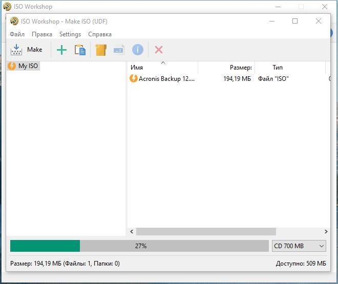Viewport: 338px width, 284px height.
Task: Click the Acronis Backup file icon
Action: coord(133,79)
